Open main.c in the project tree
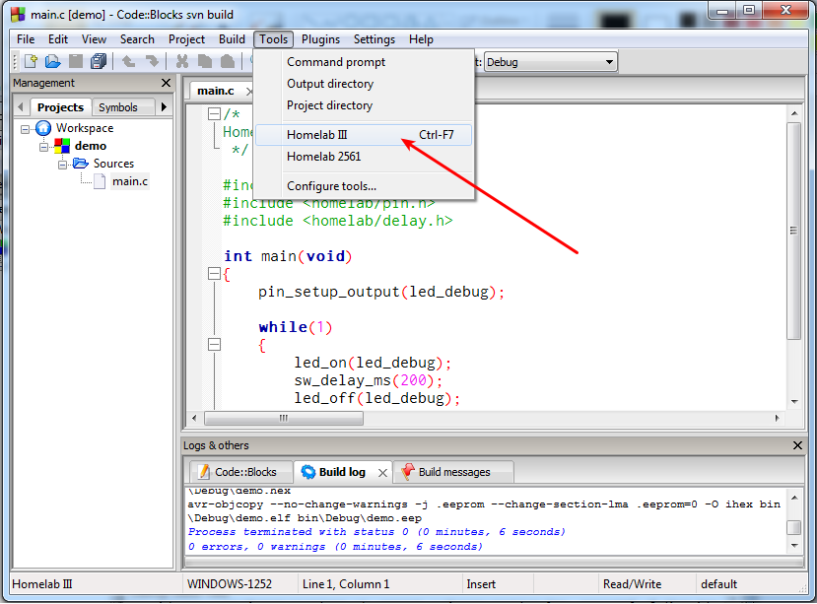Image resolution: width=817 pixels, height=604 pixels. coord(130,181)
